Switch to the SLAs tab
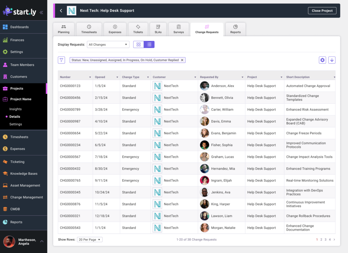 click(158, 29)
